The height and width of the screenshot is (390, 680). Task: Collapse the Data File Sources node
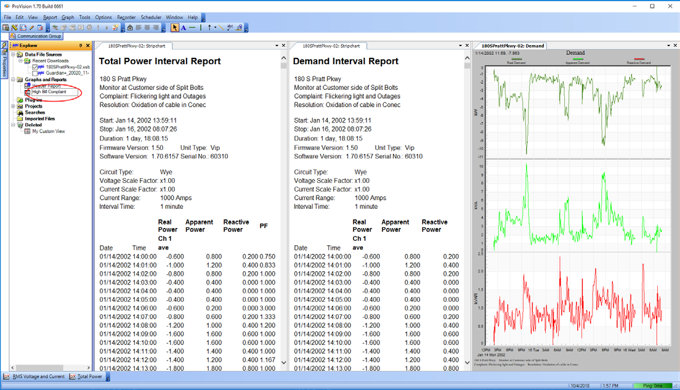point(13,55)
